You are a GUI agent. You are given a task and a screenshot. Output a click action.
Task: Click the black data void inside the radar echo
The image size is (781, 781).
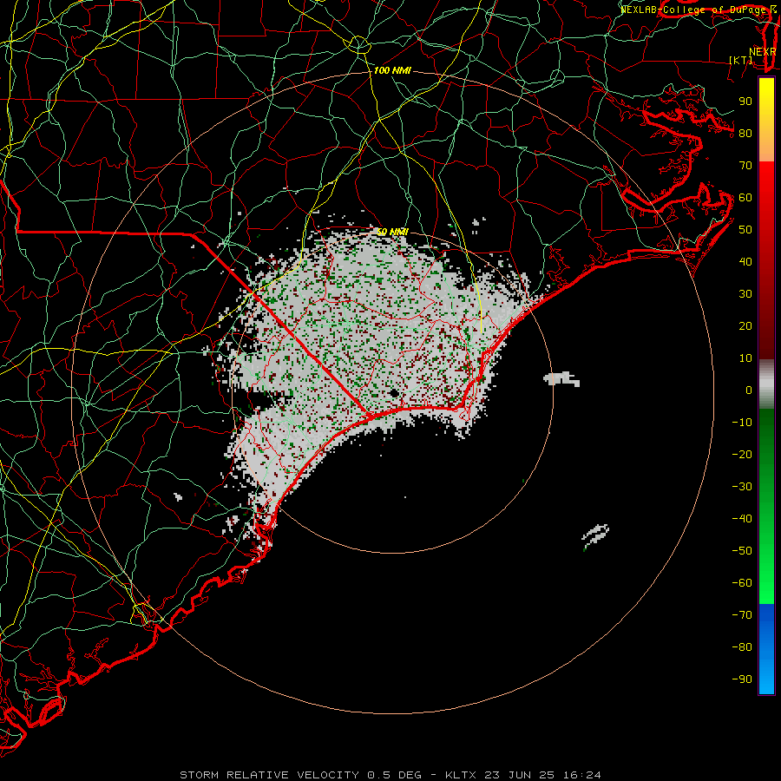click(395, 394)
